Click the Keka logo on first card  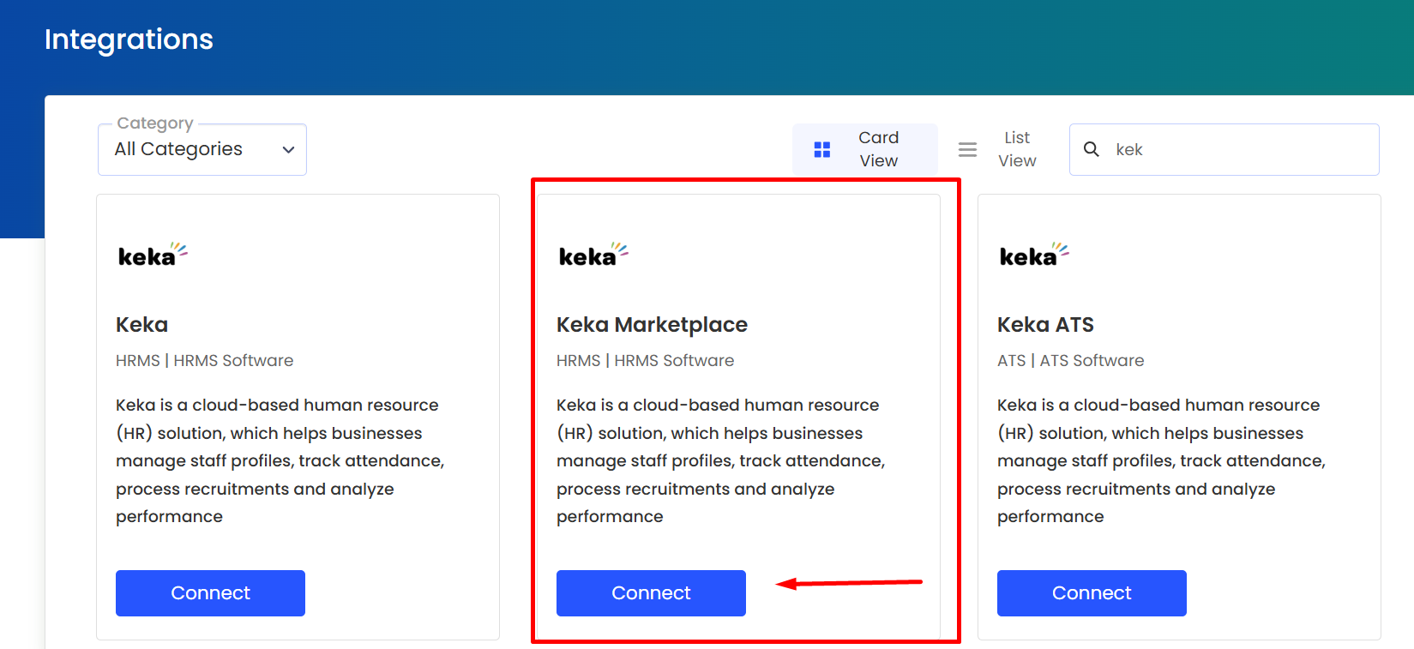click(x=153, y=255)
